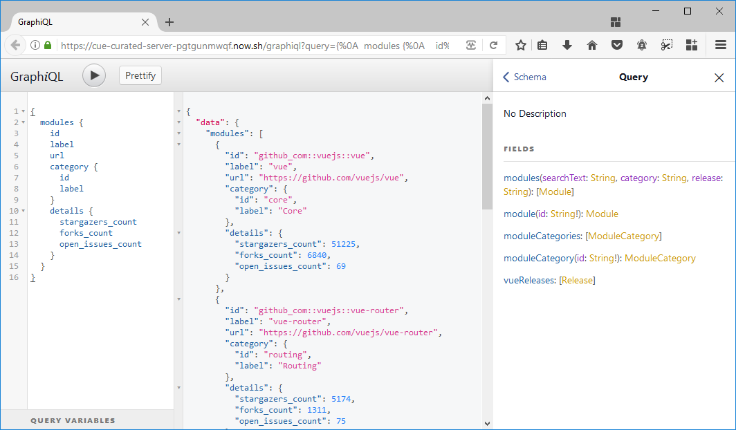Fold the result root object arrow
The image size is (736, 430).
(179, 111)
